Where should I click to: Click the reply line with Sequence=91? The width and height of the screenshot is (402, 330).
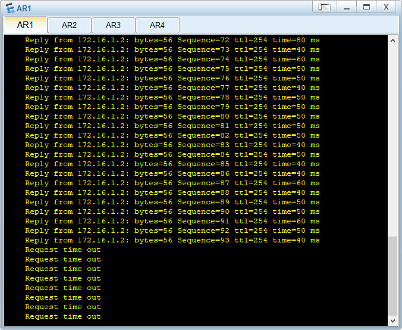point(172,221)
